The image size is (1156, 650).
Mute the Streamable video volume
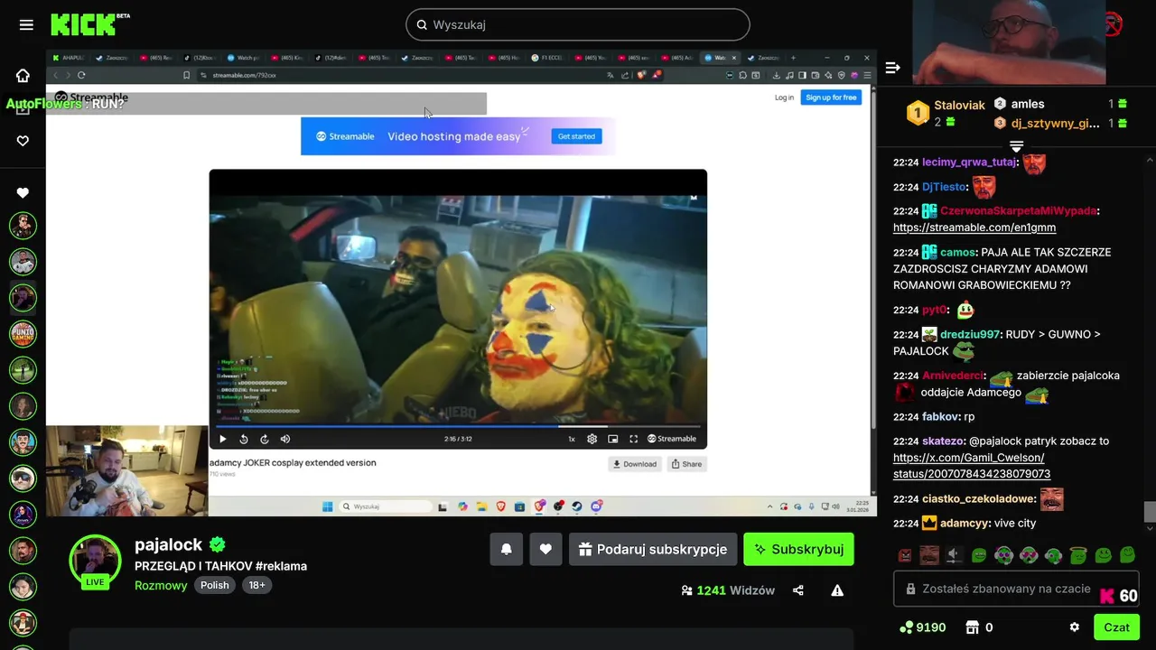[x=285, y=439]
